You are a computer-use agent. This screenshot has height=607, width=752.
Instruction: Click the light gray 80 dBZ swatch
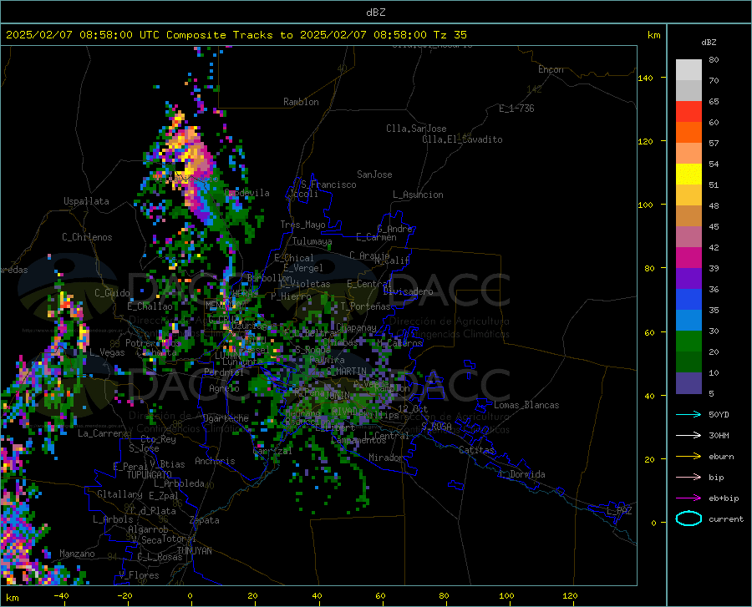pos(688,70)
